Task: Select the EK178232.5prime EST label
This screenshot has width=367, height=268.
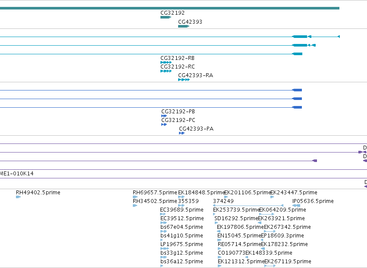Action: [x=284, y=244]
